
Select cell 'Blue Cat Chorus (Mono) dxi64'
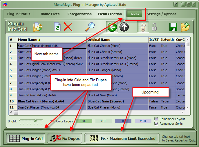tap(52, 46)
